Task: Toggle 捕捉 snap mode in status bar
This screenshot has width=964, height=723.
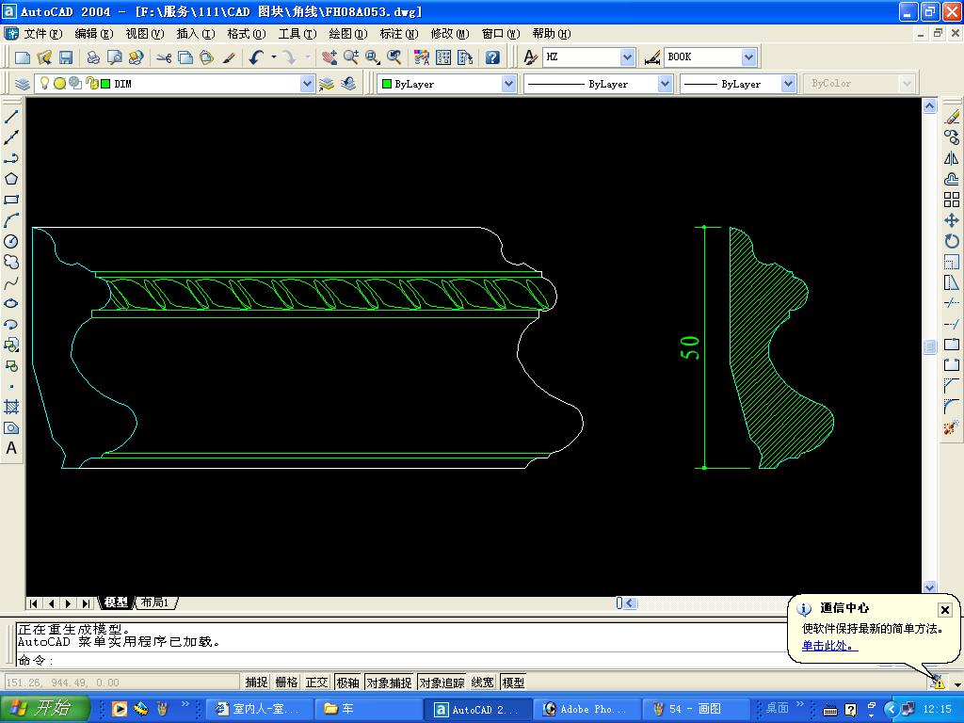Action: (x=256, y=683)
